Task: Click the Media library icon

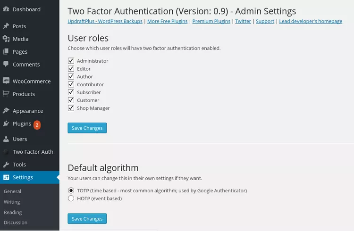Action: [6, 39]
